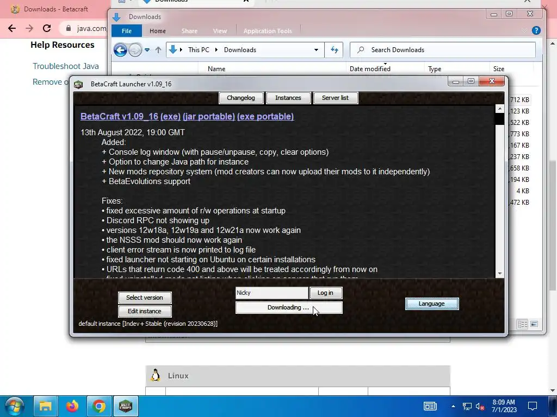557x417 pixels.
Task: Click the Chrome reload button
Action: point(47,28)
